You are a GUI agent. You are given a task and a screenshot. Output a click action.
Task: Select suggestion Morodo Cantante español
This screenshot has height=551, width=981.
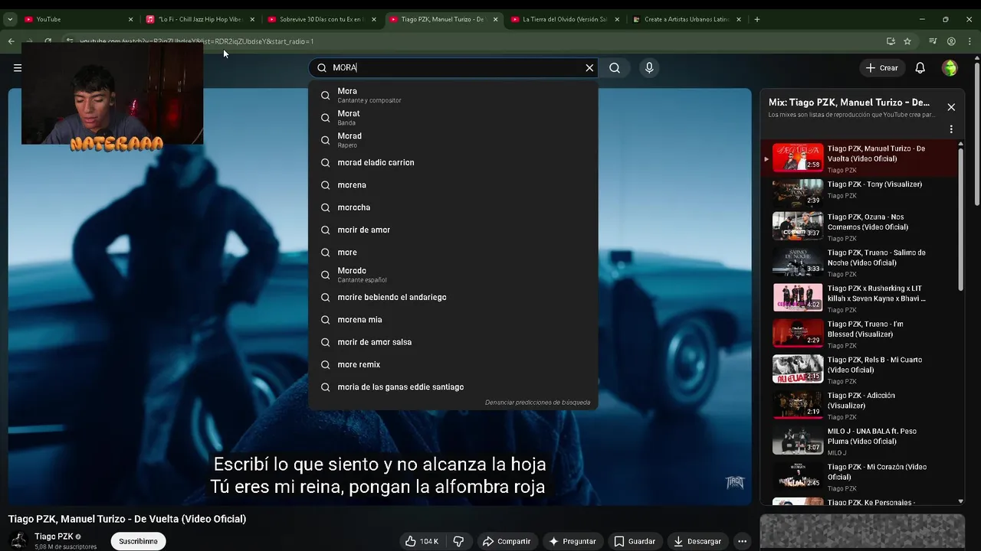coord(453,275)
